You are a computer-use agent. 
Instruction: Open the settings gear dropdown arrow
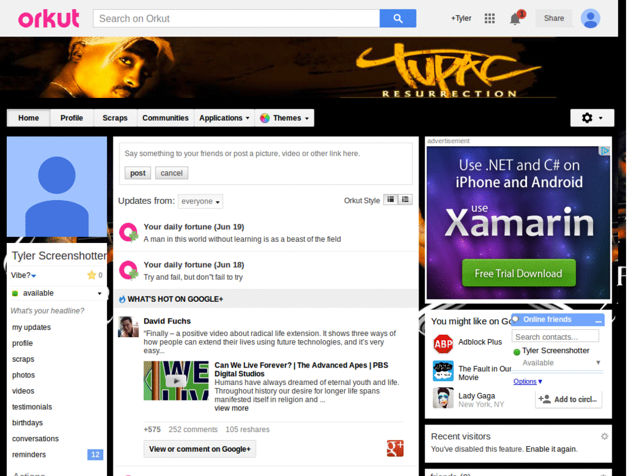pos(601,118)
